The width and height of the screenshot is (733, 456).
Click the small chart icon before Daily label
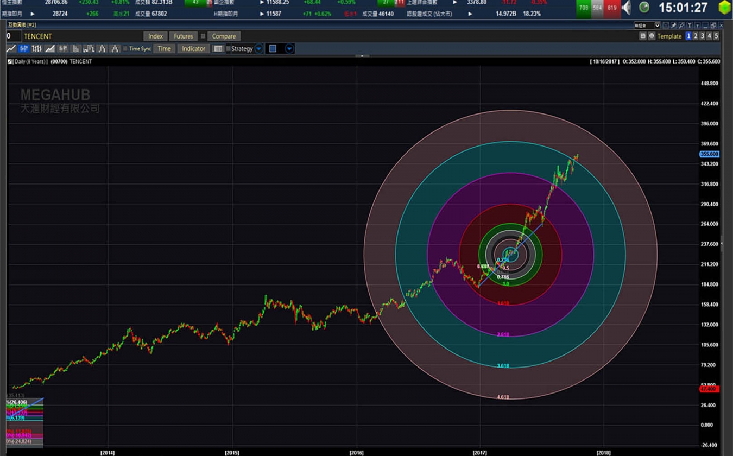[10, 61]
